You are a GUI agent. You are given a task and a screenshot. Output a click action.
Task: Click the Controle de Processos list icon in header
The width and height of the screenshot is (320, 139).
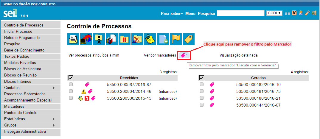tap(287, 13)
